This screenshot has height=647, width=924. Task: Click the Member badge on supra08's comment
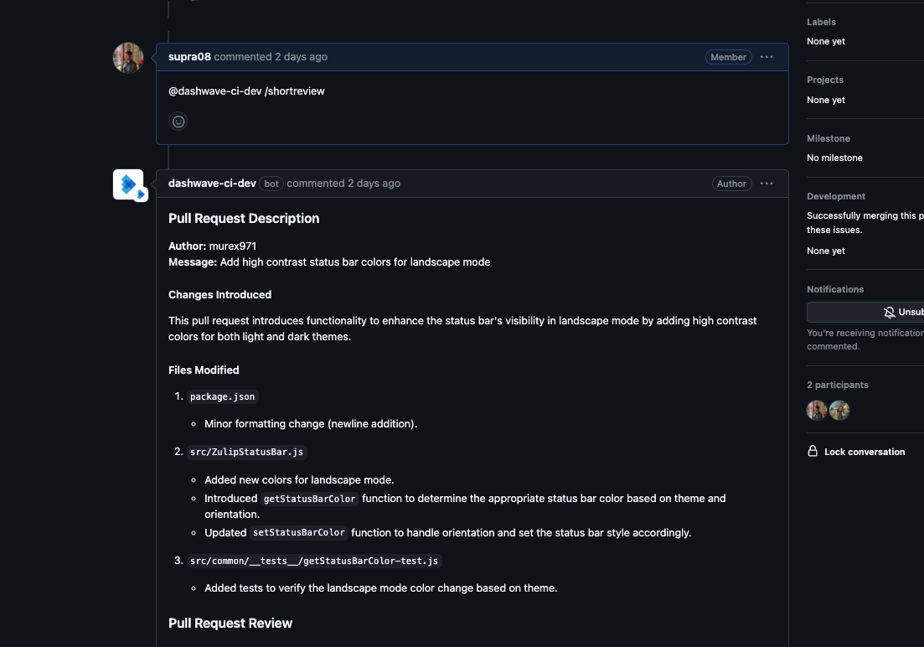click(728, 57)
